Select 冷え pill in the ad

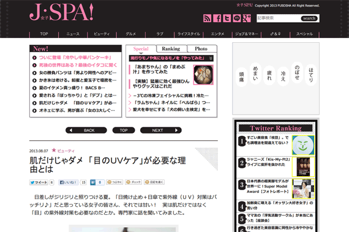coord(283,76)
